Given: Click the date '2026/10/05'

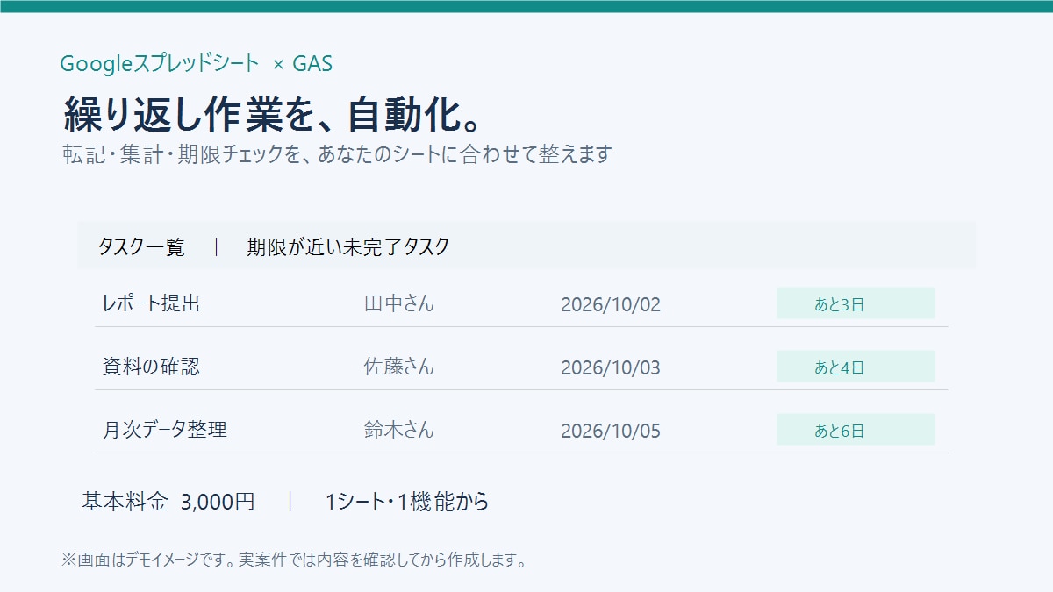Looking at the screenshot, I should coord(611,432).
